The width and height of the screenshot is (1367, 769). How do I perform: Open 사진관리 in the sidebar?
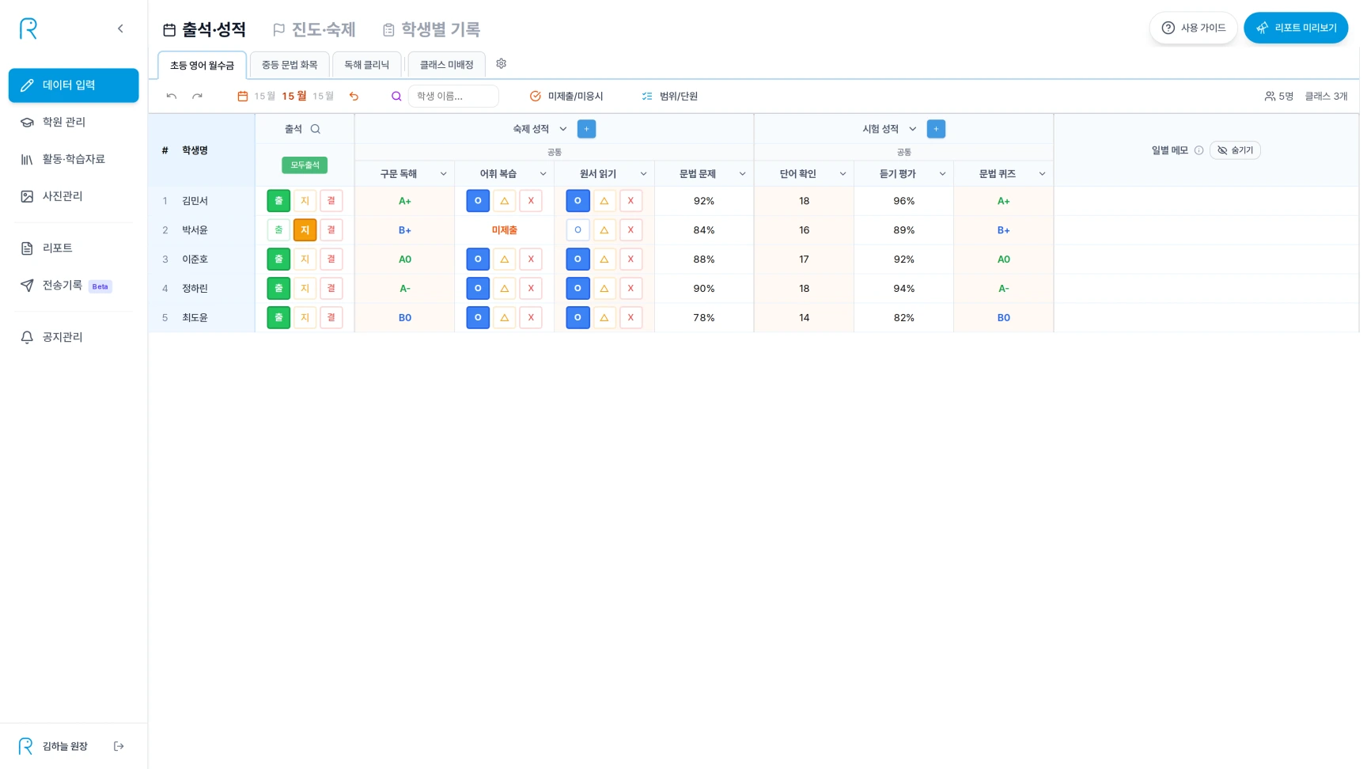click(74, 196)
